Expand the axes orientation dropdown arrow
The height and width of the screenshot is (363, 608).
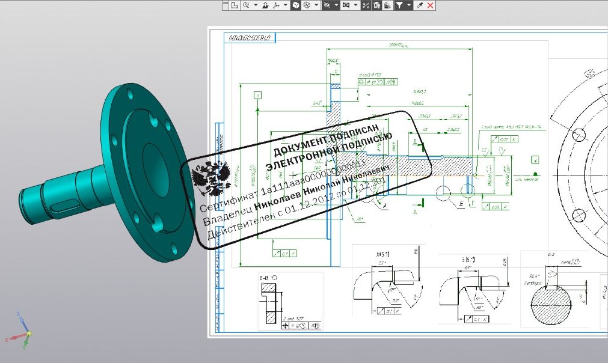[x=285, y=5]
